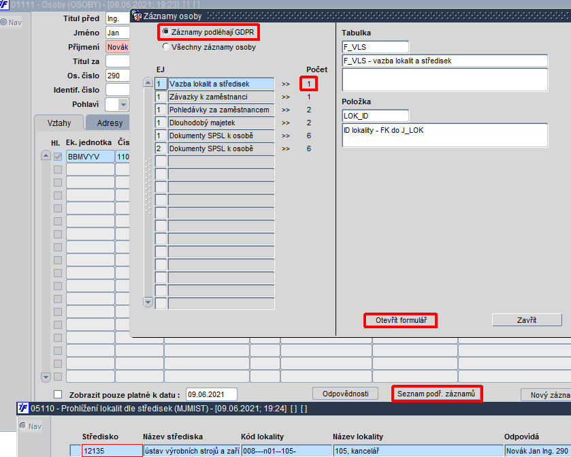This screenshot has height=457, width=571.
Task: Select Záznamy podléhají GDPR radio option
Action: tap(166, 32)
